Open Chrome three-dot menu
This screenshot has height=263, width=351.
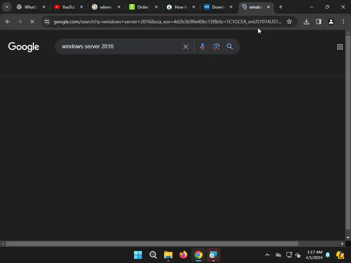343,22
